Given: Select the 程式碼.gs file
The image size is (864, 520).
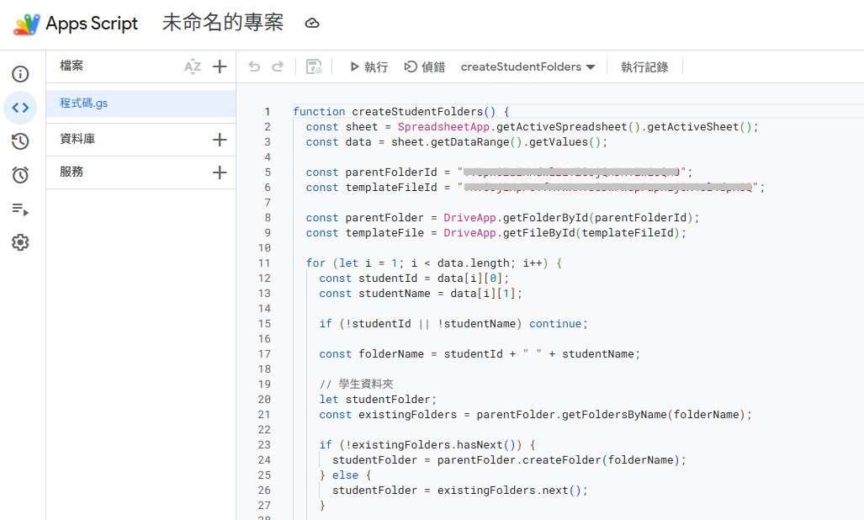Looking at the screenshot, I should pyautogui.click(x=84, y=103).
